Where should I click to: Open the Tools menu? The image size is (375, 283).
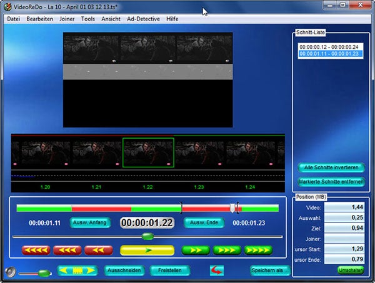point(87,19)
